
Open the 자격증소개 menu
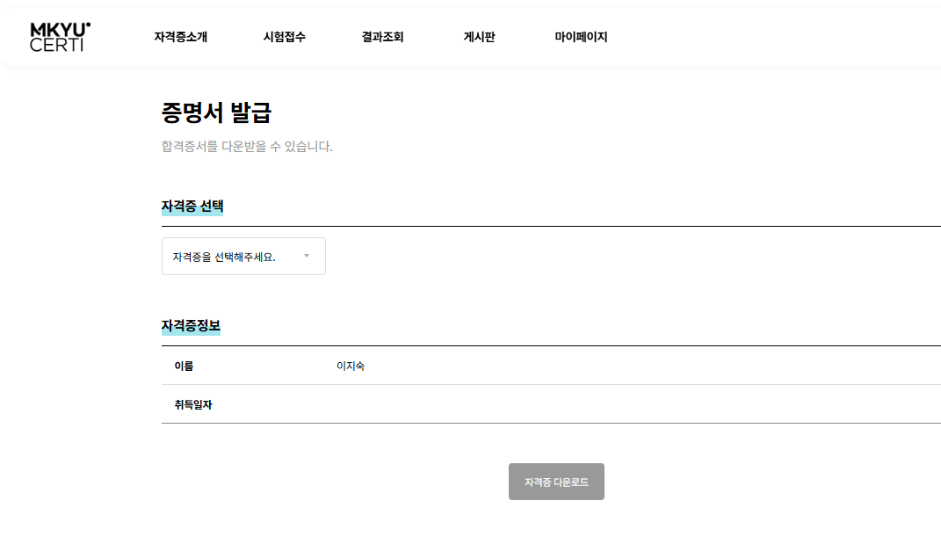click(180, 37)
